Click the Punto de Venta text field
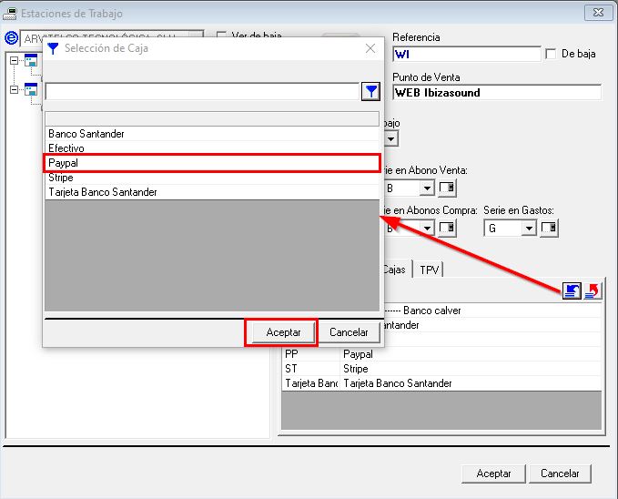The image size is (618, 499). point(497,92)
